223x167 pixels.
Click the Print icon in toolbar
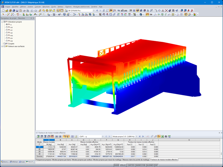24,11
